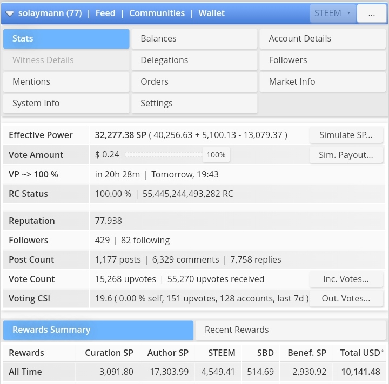Open the Inc. Votes button
Screen dimensions: 389x384
click(346, 279)
